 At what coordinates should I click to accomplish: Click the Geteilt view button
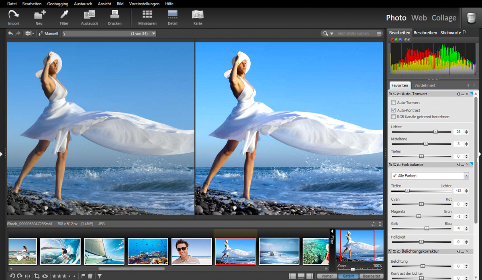coord(348,276)
